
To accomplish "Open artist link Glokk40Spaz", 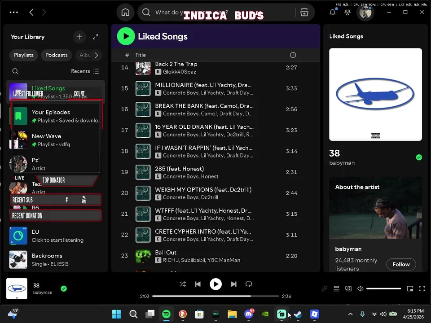I will pyautogui.click(x=180, y=72).
